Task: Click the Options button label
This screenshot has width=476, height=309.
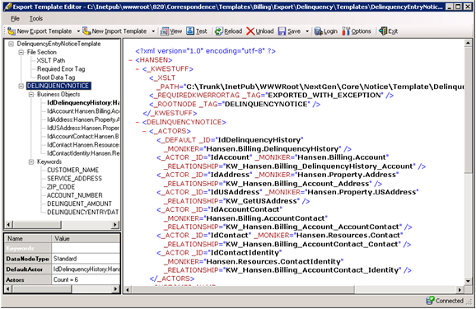Action: (362, 31)
